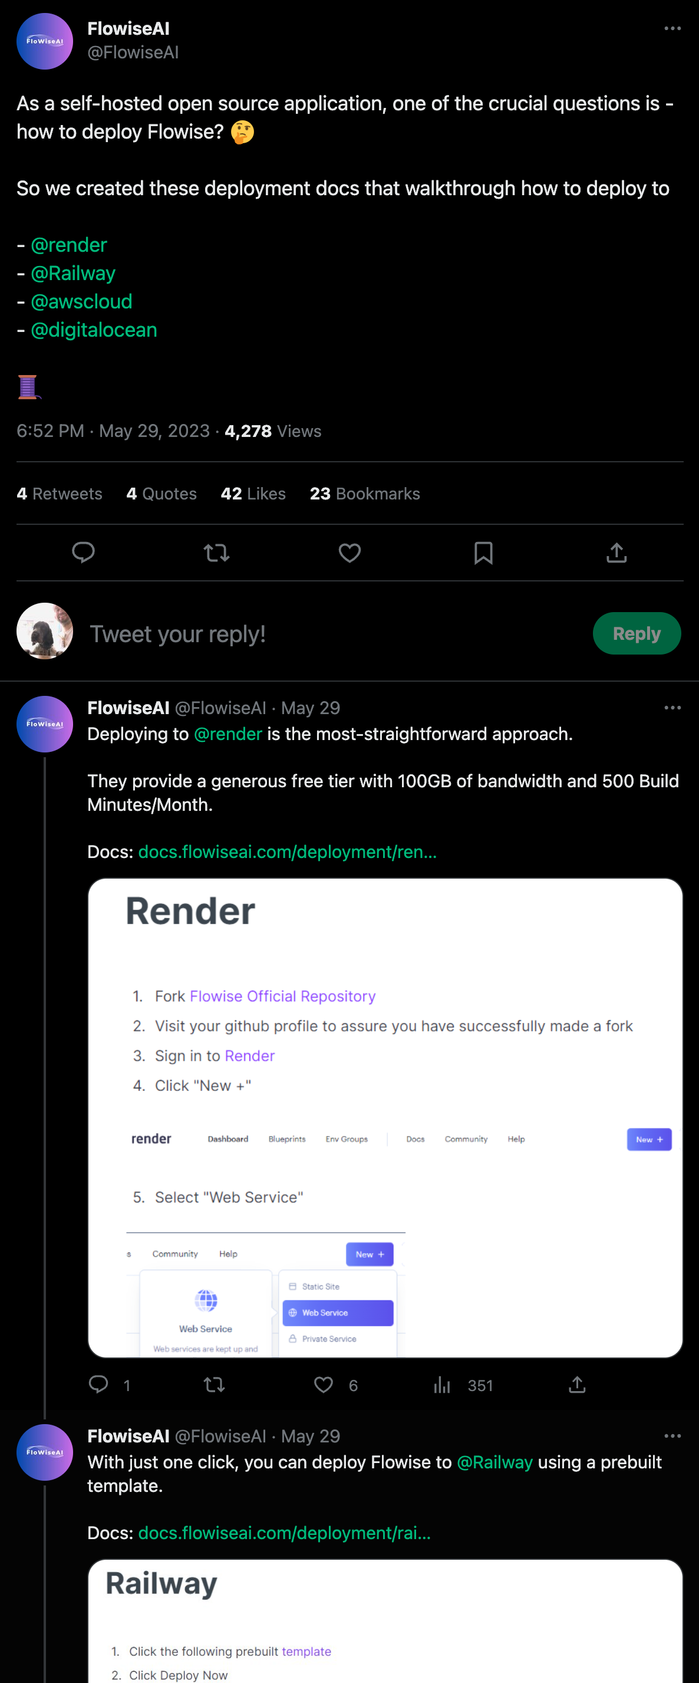Viewport: 699px width, 1683px height.
Task: Open more options on the Railway reply
Action: tap(672, 1435)
